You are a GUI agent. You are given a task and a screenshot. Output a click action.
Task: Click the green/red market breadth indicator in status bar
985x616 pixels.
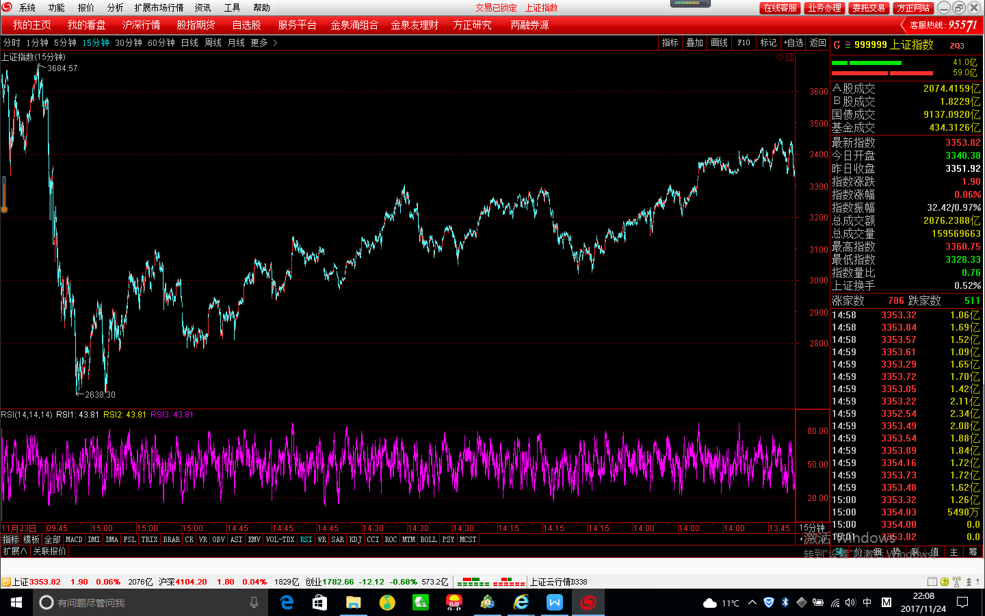491,582
